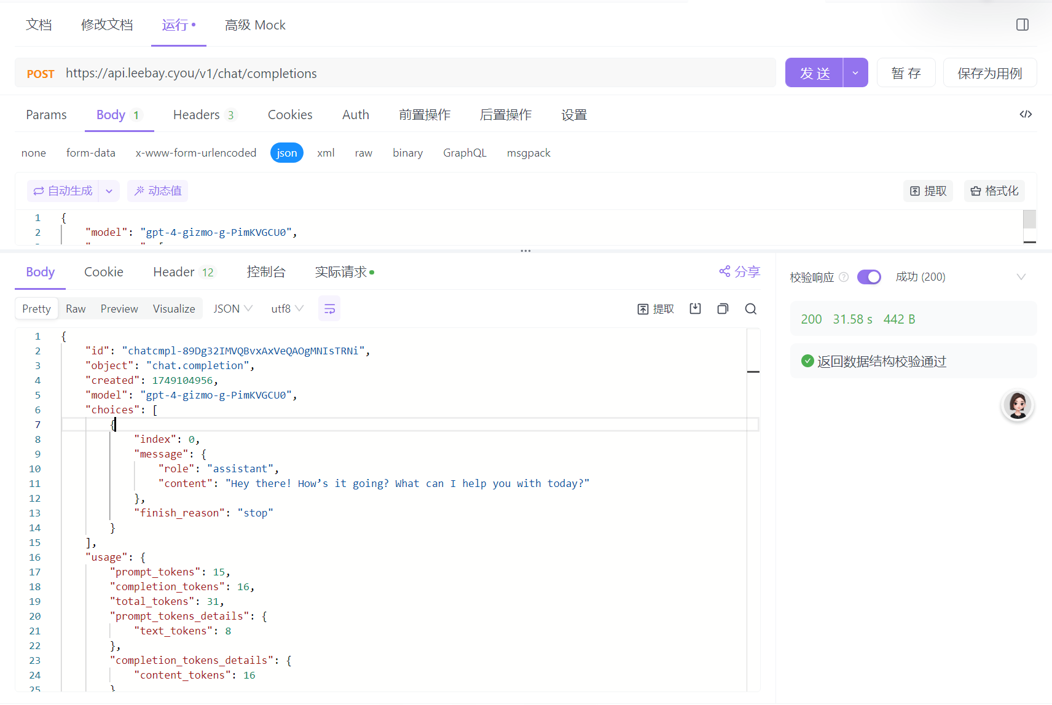Click the request body editor scrollbar
Viewport: 1052px width, 705px height.
[x=1029, y=220]
